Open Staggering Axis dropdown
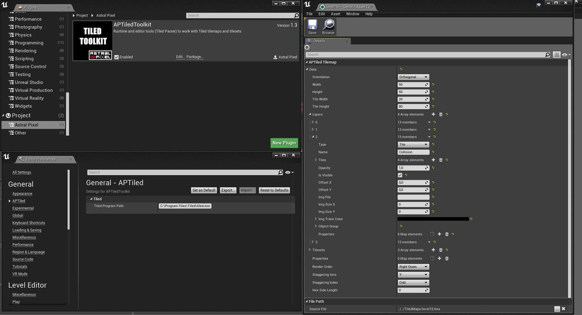This screenshot has height=315, width=582. pyautogui.click(x=413, y=275)
